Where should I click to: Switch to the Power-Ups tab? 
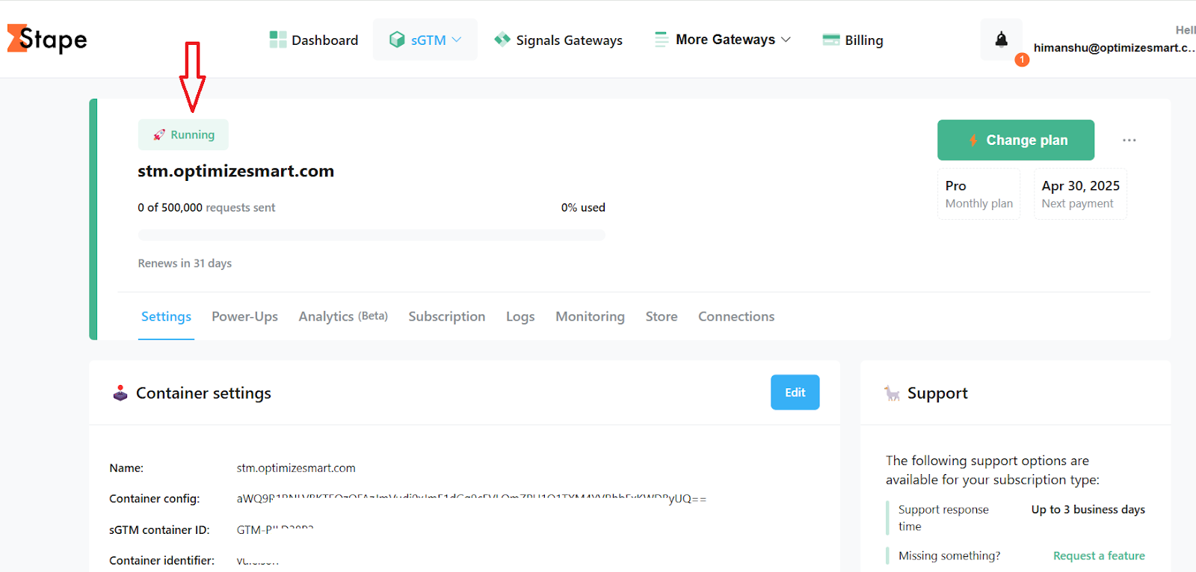244,316
